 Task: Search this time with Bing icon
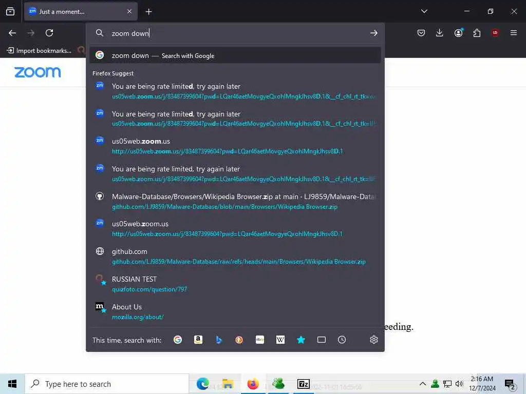tap(219, 340)
